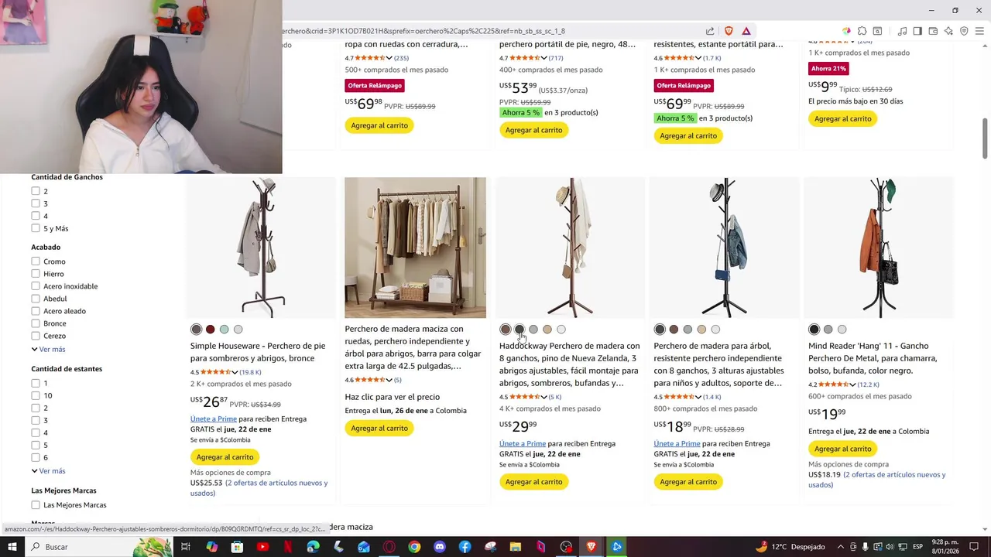Expand 'Ver más' under Cantidad de estantes

(x=49, y=470)
